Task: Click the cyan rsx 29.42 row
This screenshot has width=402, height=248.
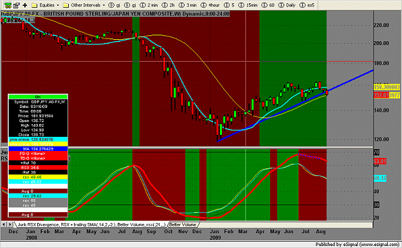Action: [38, 196]
